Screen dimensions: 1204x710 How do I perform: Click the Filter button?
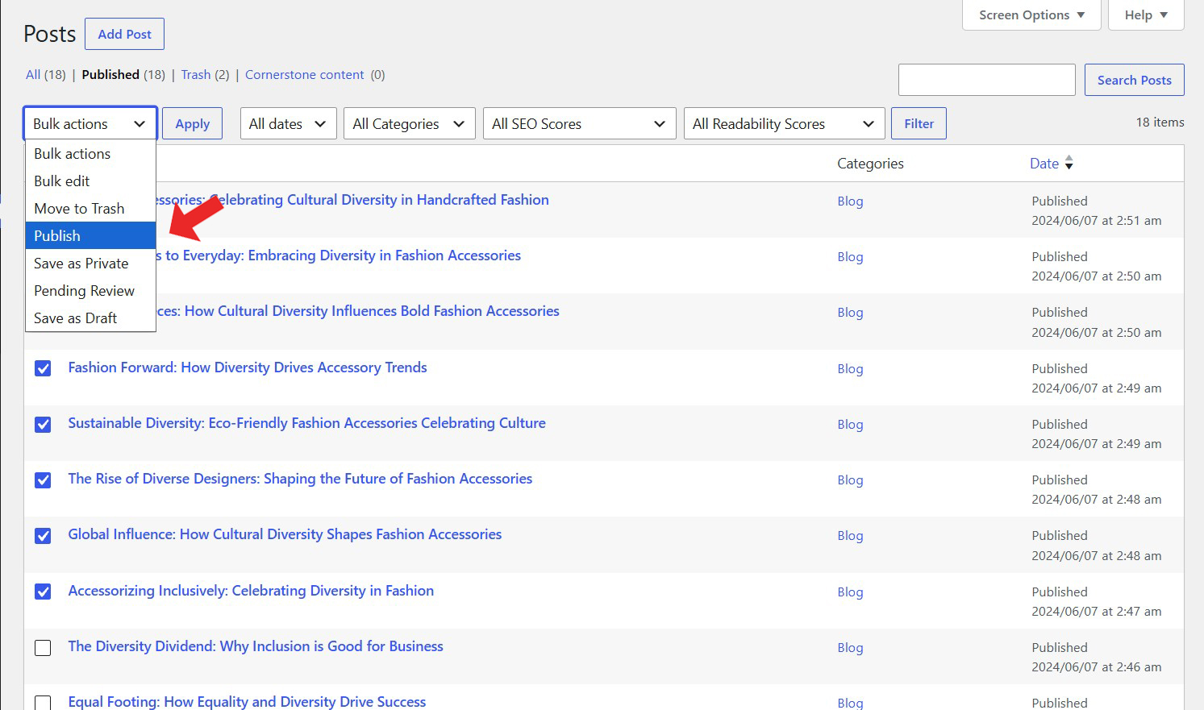point(919,123)
